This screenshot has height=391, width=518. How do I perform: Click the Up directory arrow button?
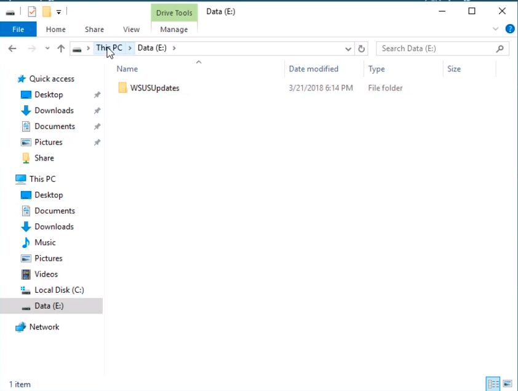tap(61, 49)
